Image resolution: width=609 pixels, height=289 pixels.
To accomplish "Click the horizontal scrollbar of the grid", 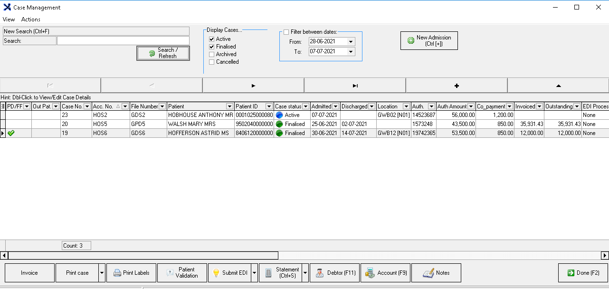I will pos(143,256).
